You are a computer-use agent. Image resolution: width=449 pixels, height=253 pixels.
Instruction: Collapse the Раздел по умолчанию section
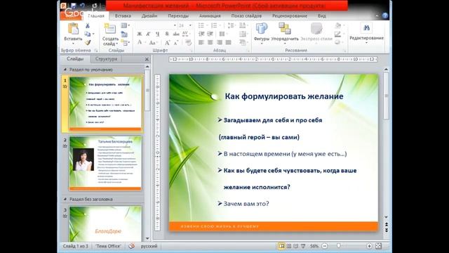click(65, 70)
